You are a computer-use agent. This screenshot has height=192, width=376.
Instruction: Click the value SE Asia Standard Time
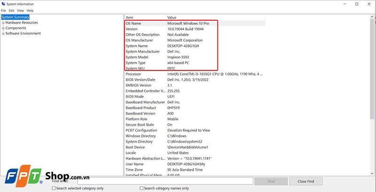point(185,169)
